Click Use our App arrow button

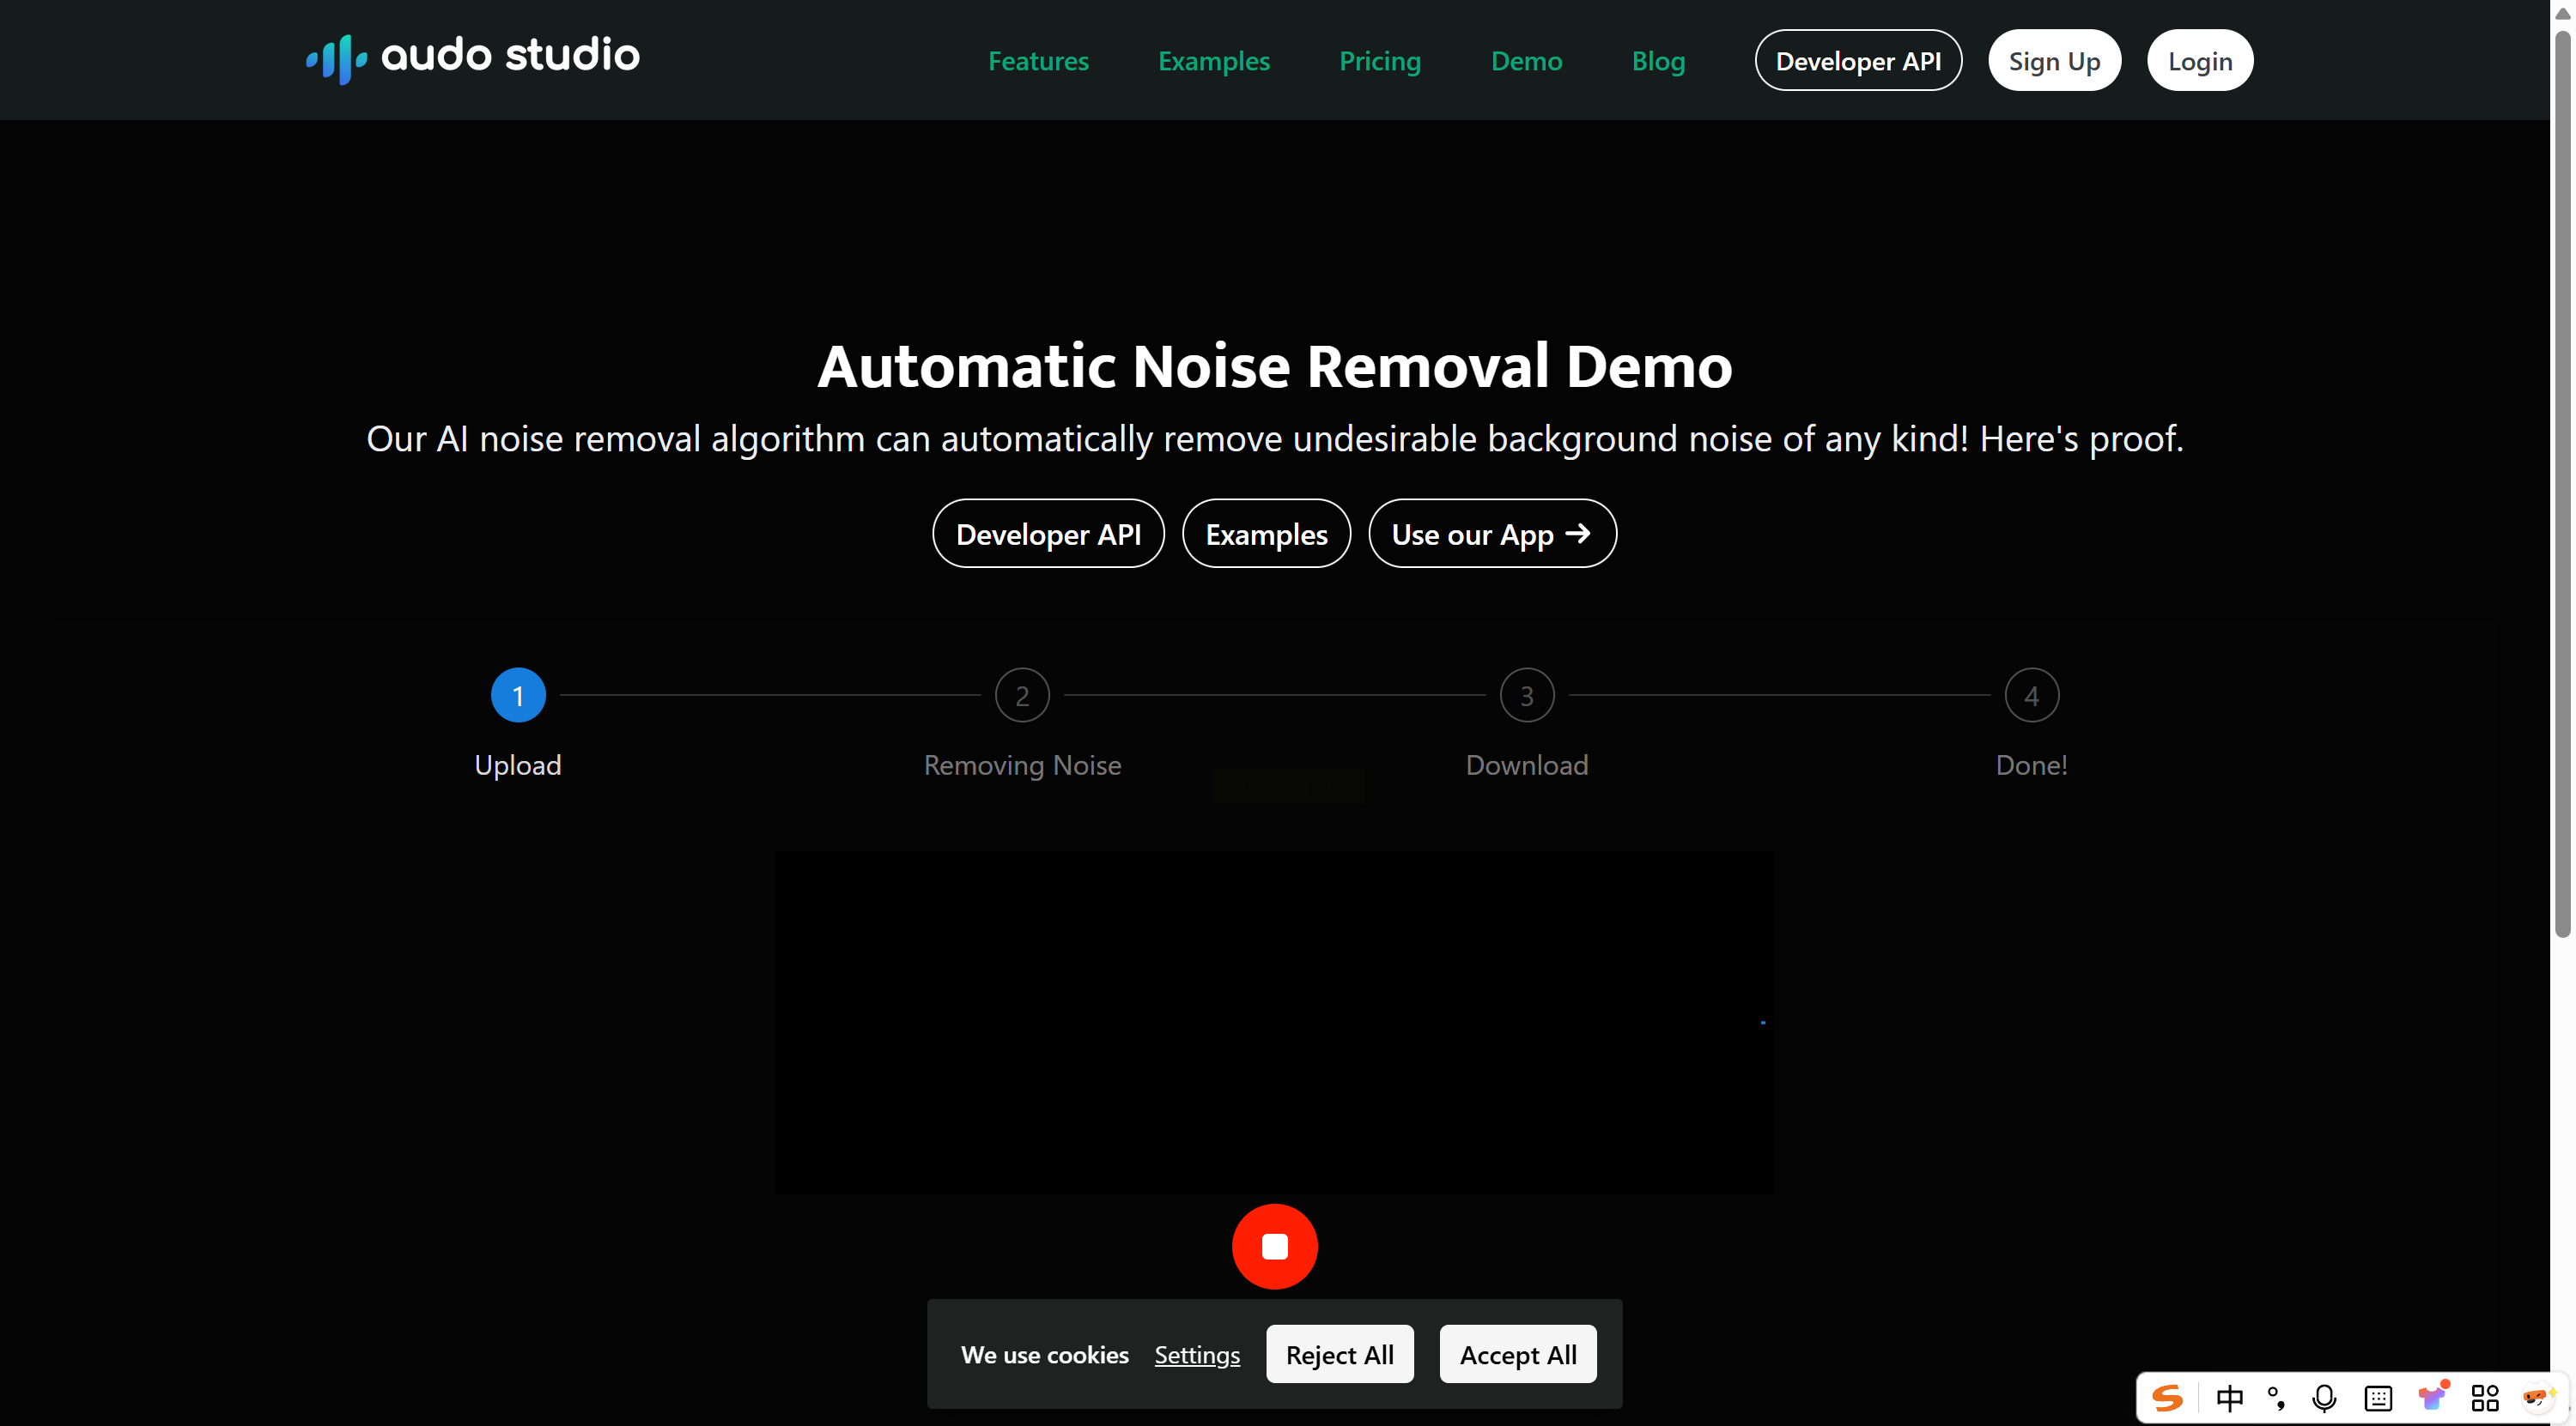click(x=1491, y=534)
